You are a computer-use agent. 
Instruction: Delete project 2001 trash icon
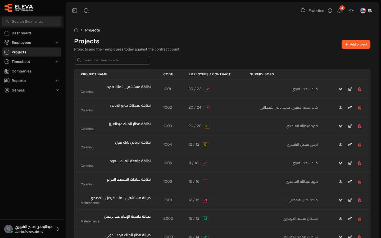[x=360, y=200]
